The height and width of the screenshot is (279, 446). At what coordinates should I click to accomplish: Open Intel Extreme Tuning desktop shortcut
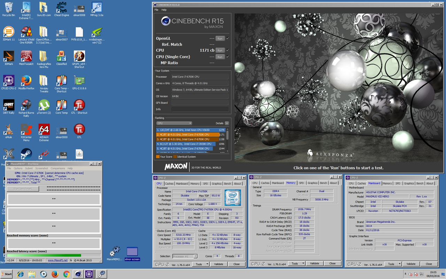click(x=26, y=10)
